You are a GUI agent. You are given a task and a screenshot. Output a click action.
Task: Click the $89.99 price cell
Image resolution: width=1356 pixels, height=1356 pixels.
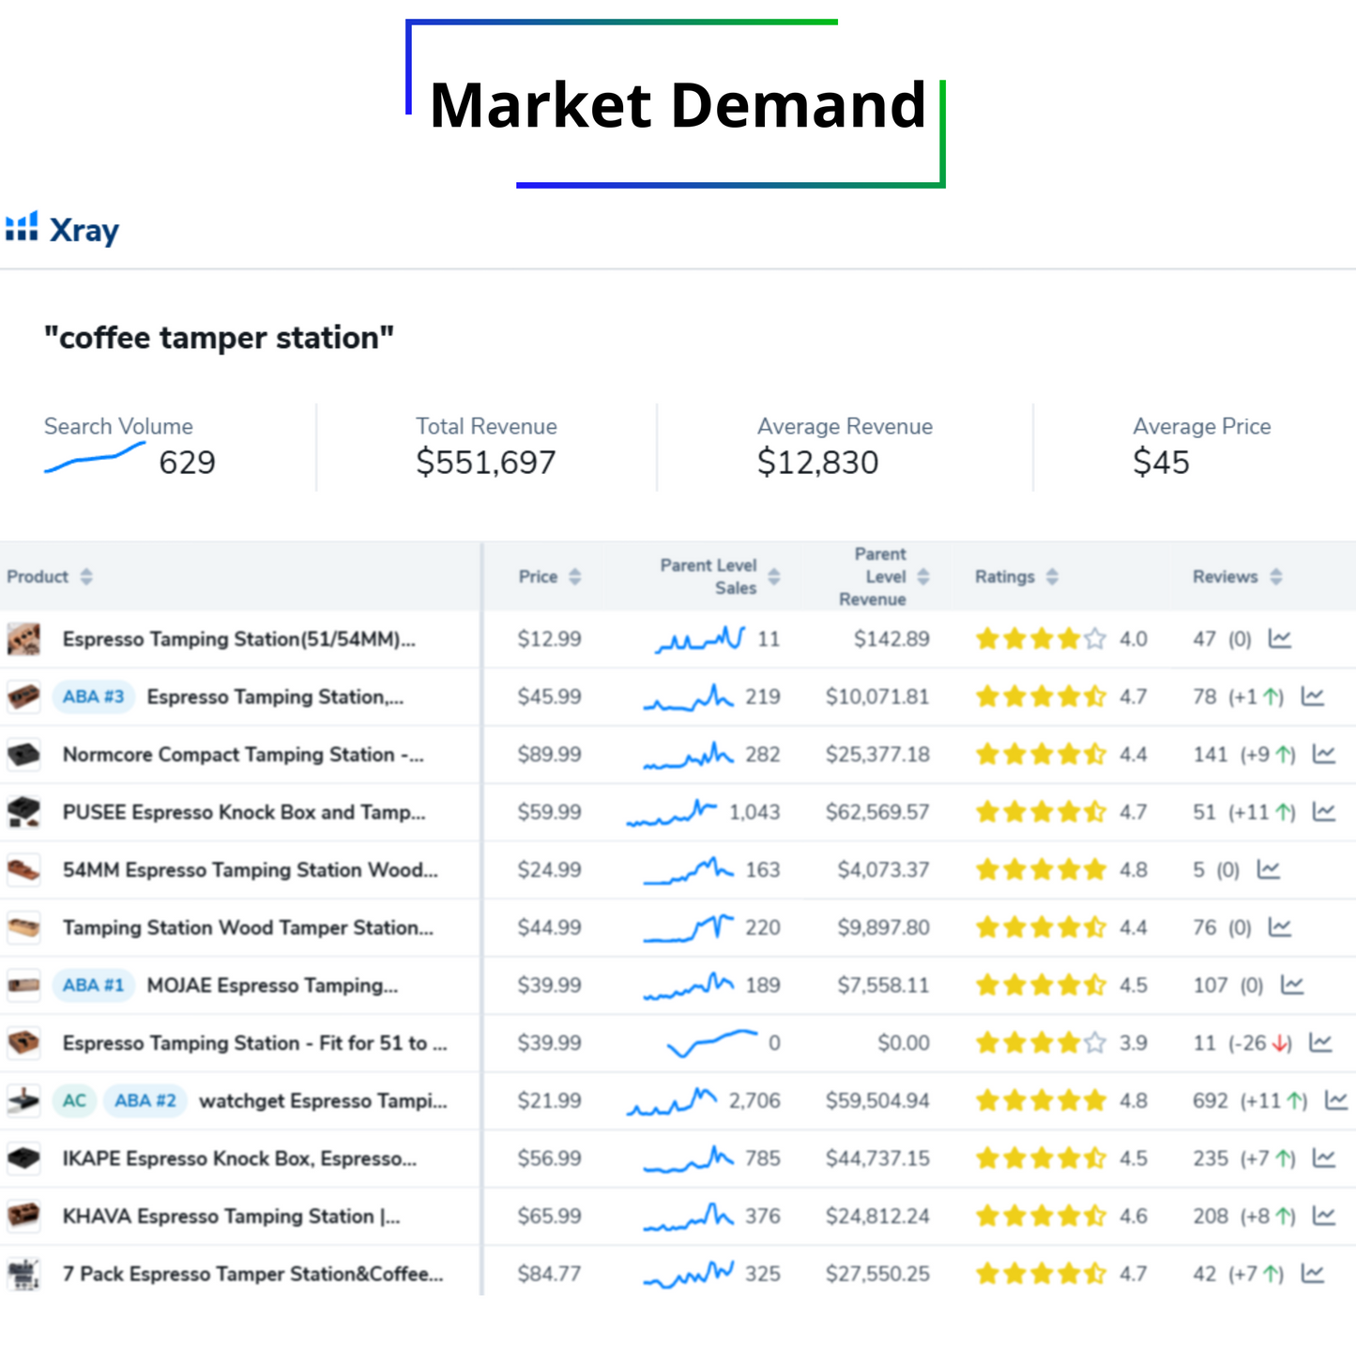point(550,754)
